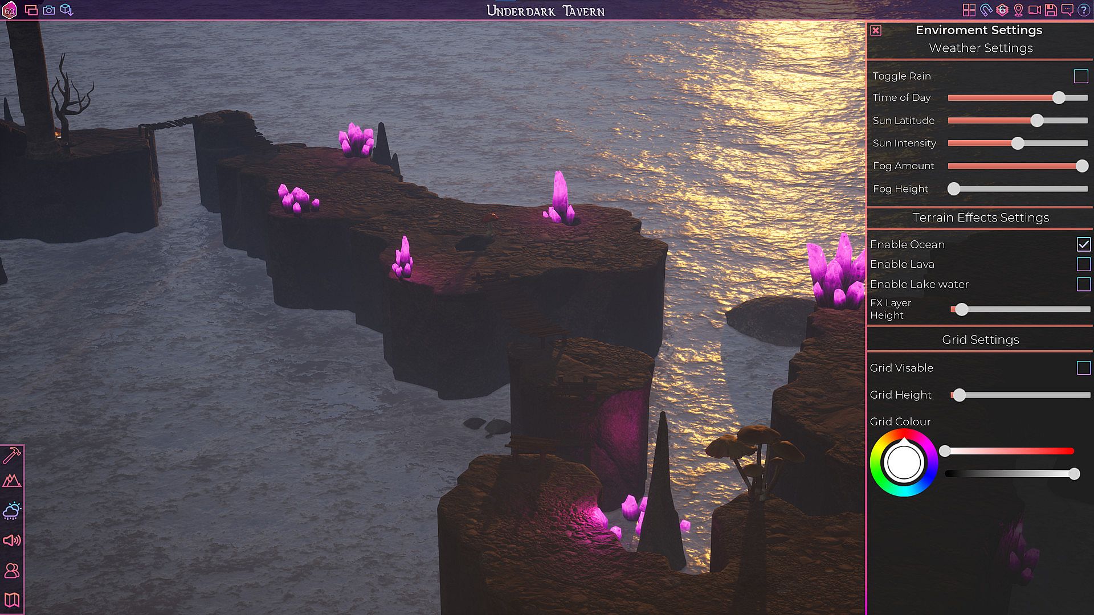
Task: Click the layers stack icon
Action: click(x=1002, y=10)
